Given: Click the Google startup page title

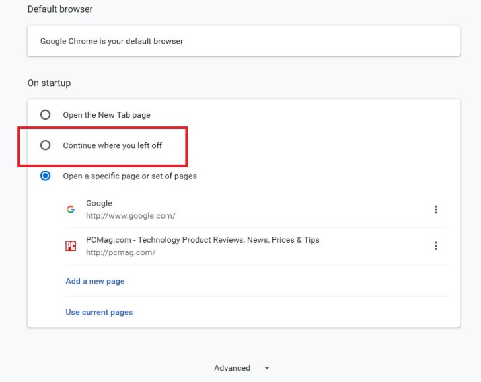Looking at the screenshot, I should click(x=99, y=203).
